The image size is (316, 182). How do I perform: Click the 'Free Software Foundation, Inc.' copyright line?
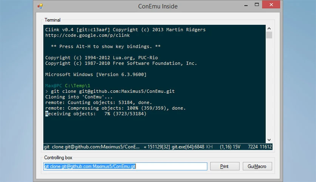point(121,63)
